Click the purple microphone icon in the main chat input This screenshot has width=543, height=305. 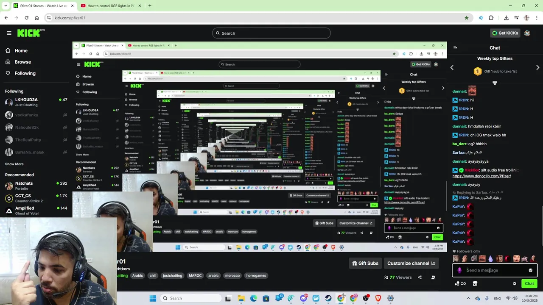(459, 270)
